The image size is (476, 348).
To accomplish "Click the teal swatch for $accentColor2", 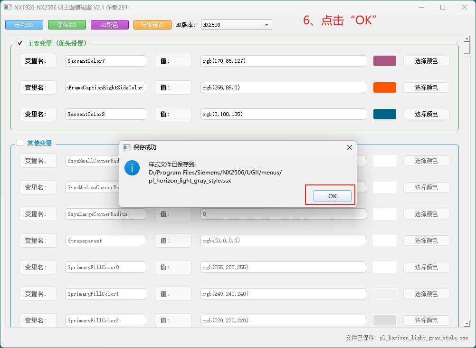I will pyautogui.click(x=385, y=114).
